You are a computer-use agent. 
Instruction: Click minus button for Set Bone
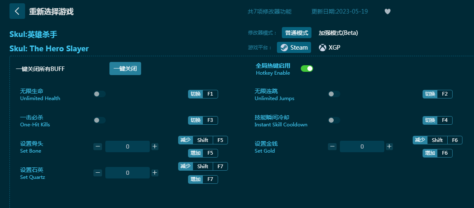98,146
